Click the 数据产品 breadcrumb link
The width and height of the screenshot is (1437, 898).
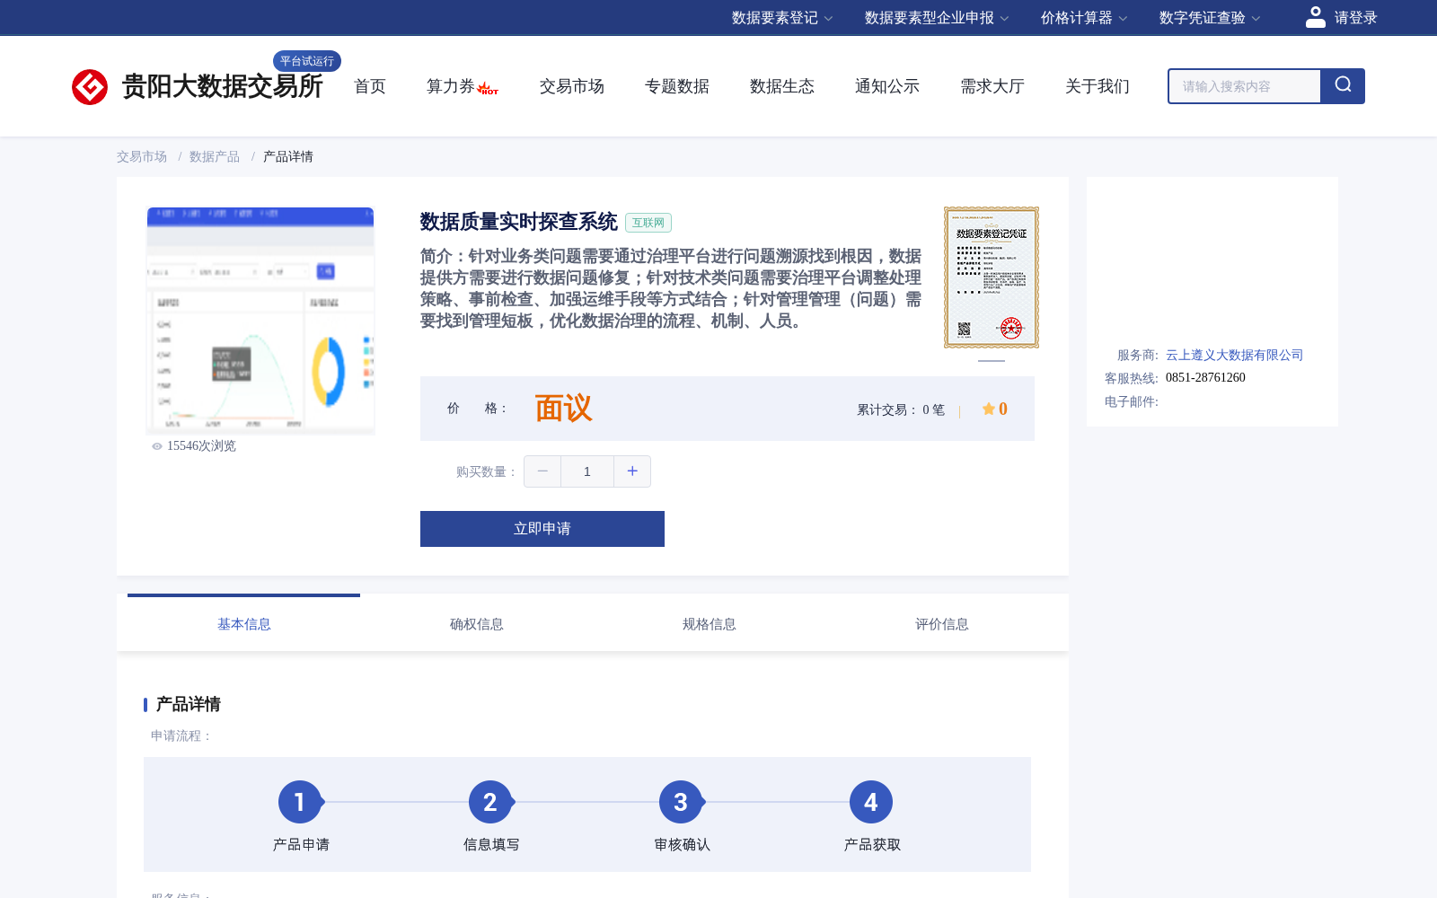[x=215, y=157]
